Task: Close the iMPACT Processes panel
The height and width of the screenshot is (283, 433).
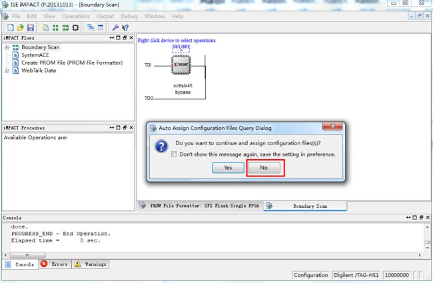Action: tap(131, 128)
